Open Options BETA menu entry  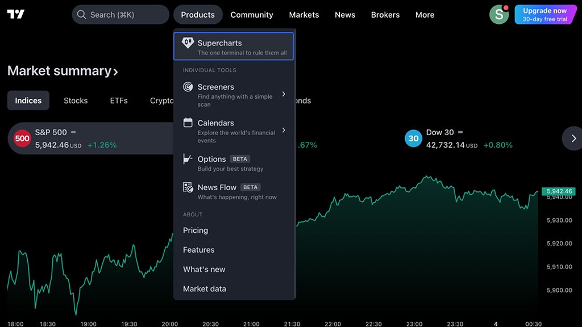pyautogui.click(x=234, y=163)
